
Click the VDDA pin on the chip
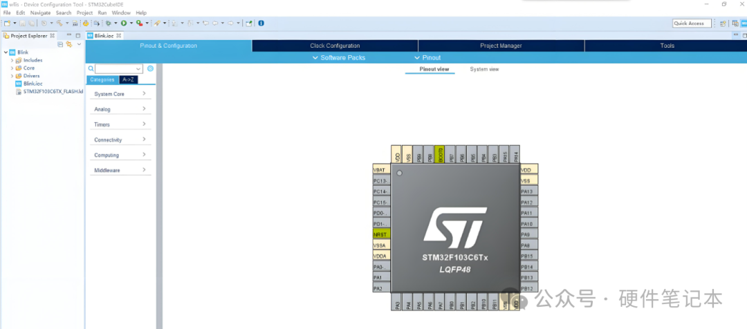click(382, 256)
